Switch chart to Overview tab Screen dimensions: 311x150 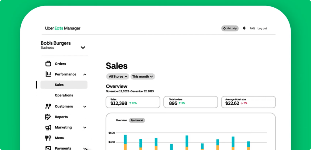pyautogui.click(x=121, y=120)
